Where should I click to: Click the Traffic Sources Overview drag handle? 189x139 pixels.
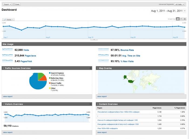pyautogui.click(x=3, y=68)
